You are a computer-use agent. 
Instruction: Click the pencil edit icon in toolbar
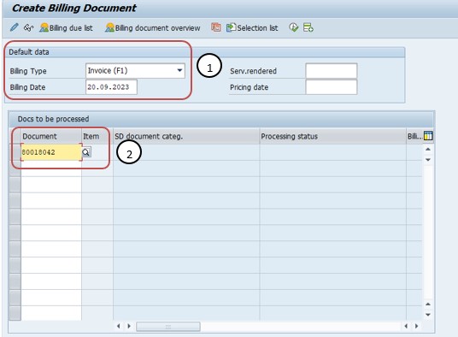(x=14, y=27)
